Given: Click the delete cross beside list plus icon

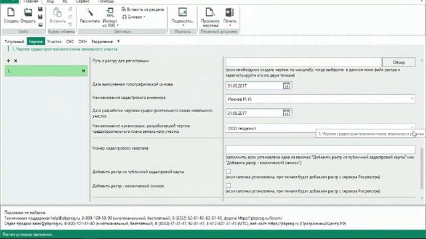Looking at the screenshot, I should (15, 60).
